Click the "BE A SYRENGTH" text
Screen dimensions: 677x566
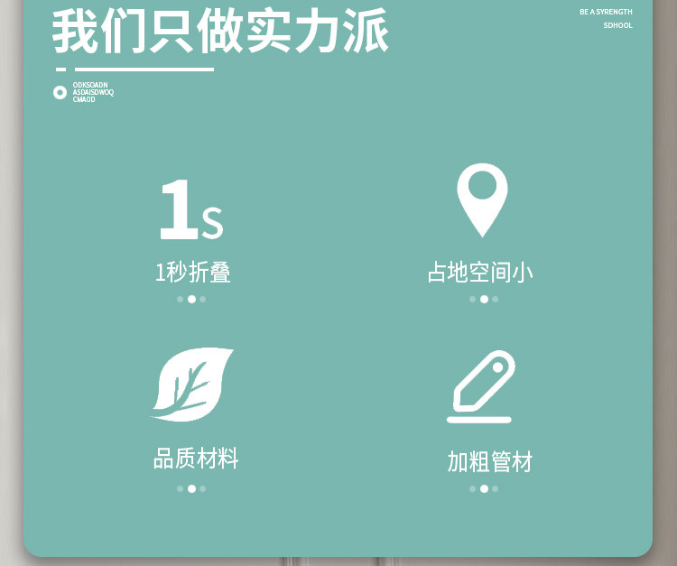(x=606, y=12)
